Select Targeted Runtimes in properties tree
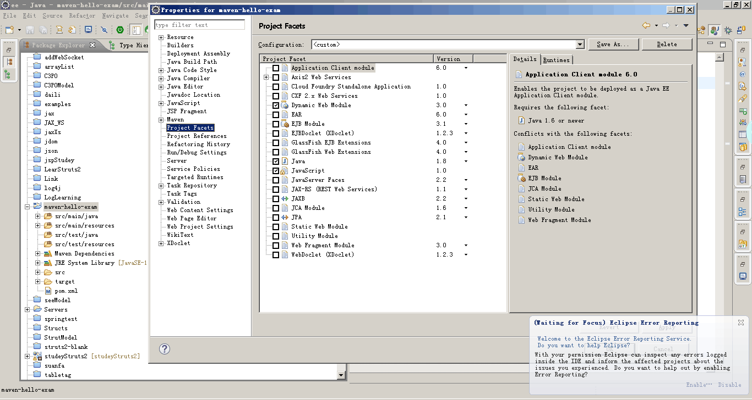This screenshot has width=752, height=400. (x=195, y=177)
